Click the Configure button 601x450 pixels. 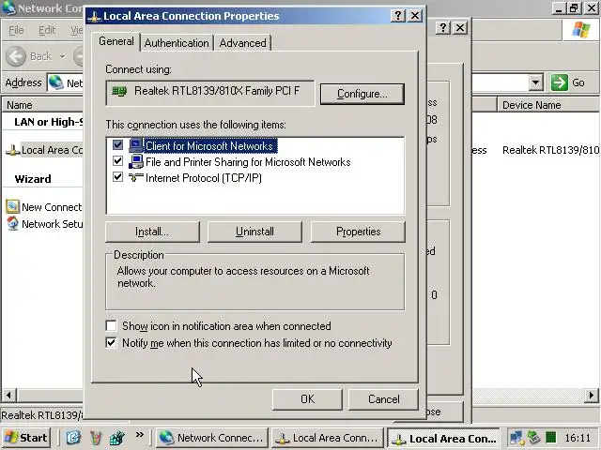point(362,94)
